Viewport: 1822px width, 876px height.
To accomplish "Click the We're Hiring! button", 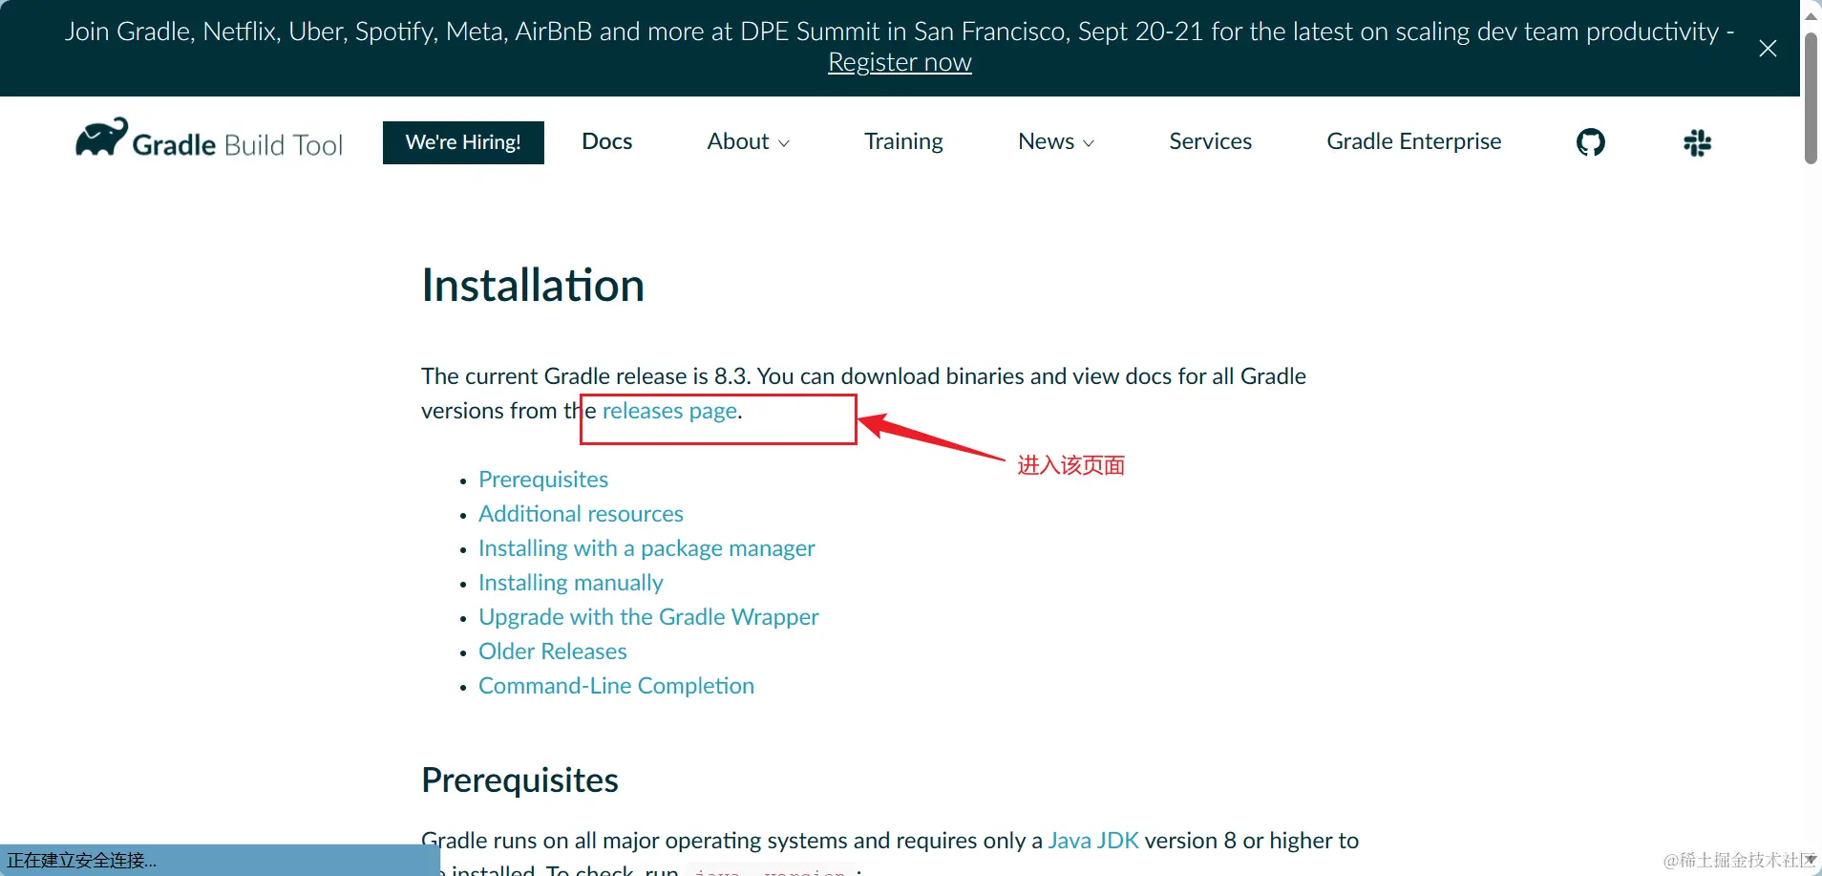I will 463,142.
